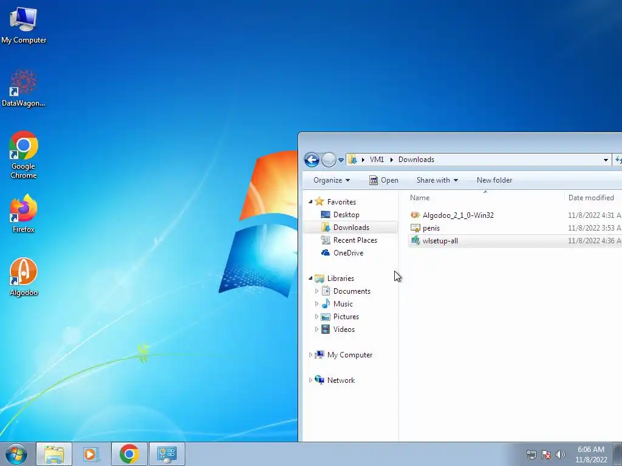Open OneDrive in the navigation pane
This screenshot has width=622, height=466.
[x=348, y=253]
